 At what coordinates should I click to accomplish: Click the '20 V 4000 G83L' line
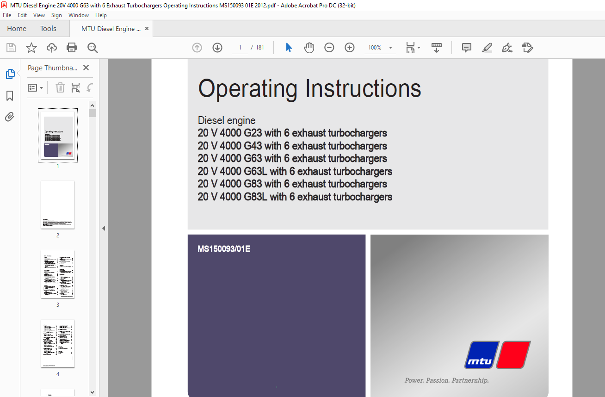coord(295,197)
